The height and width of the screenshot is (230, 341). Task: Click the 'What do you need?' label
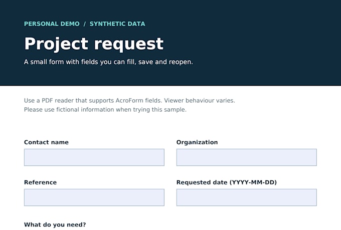click(55, 224)
